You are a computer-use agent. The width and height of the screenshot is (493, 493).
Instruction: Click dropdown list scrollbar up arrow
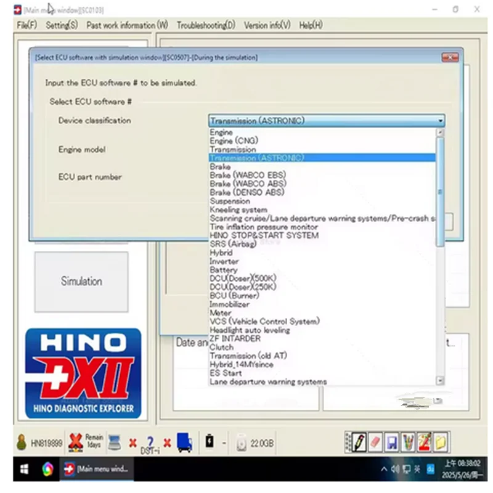point(440,132)
